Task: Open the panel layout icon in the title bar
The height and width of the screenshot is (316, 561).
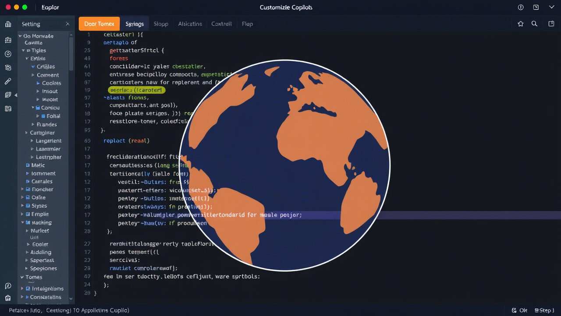Action: 536,7
